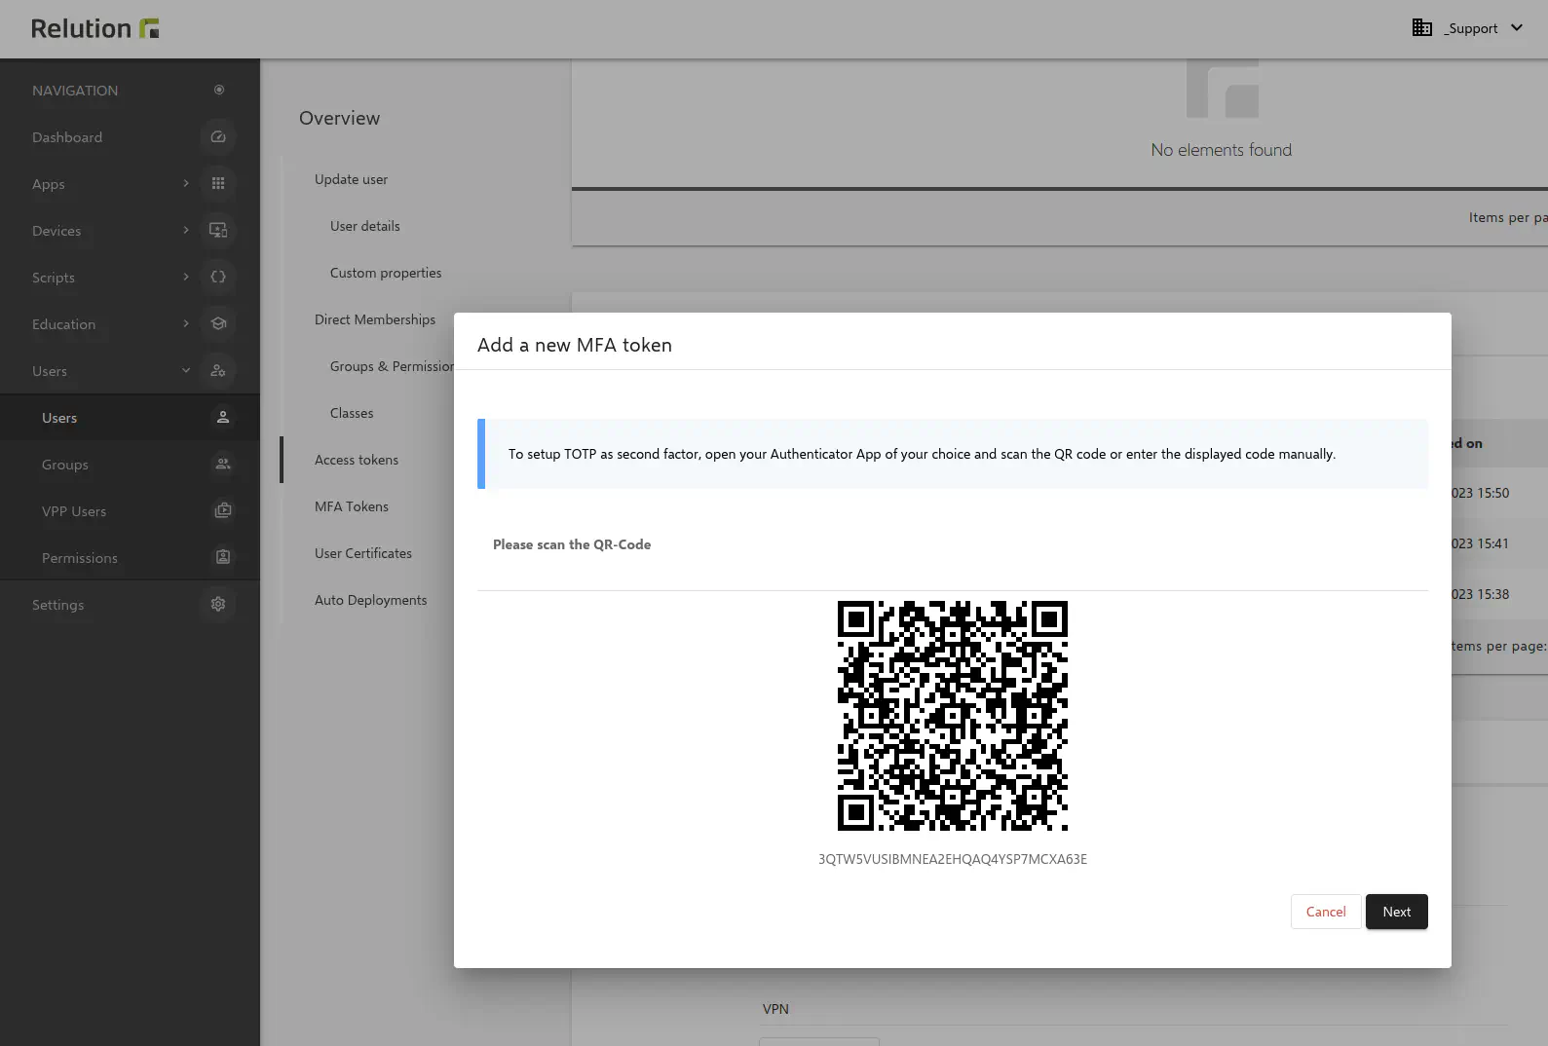
Task: Go to Classes section
Action: (x=352, y=413)
